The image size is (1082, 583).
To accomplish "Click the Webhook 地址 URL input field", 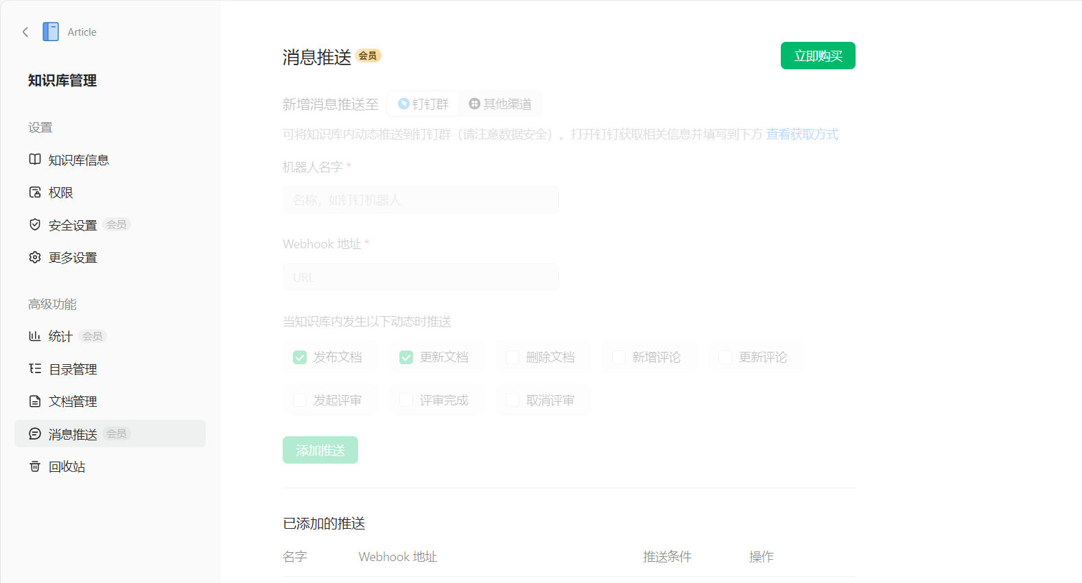I will click(421, 278).
